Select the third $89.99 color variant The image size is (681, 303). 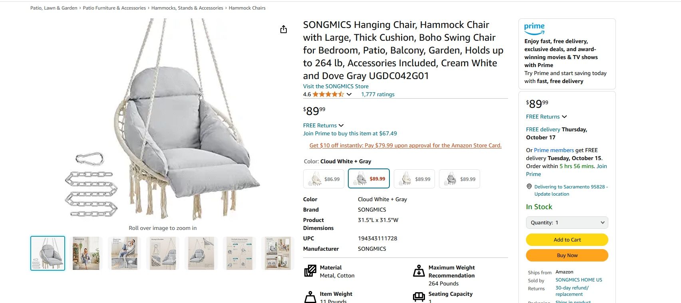[x=414, y=178]
